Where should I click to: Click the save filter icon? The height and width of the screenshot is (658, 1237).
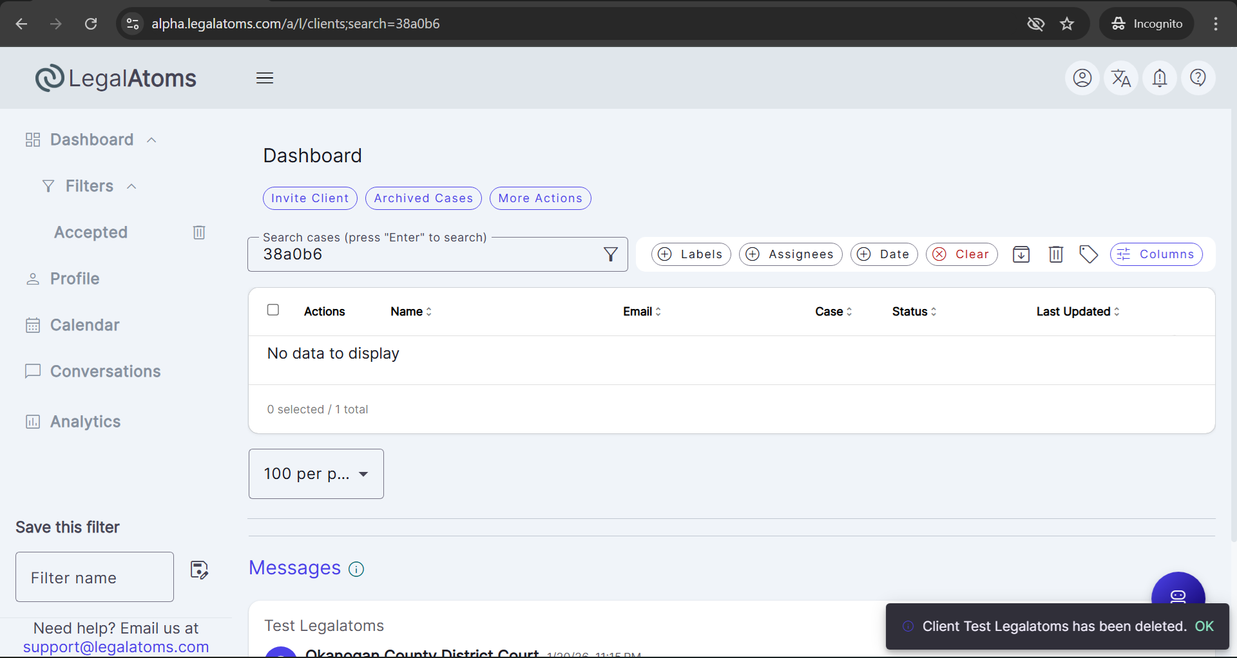[199, 570]
